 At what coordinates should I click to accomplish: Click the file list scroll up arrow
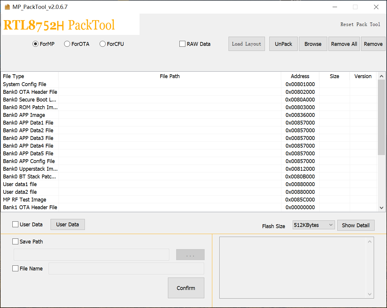(381, 76)
